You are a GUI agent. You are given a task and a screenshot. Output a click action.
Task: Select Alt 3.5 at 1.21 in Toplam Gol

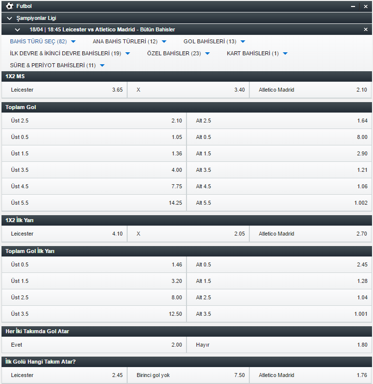279,170
